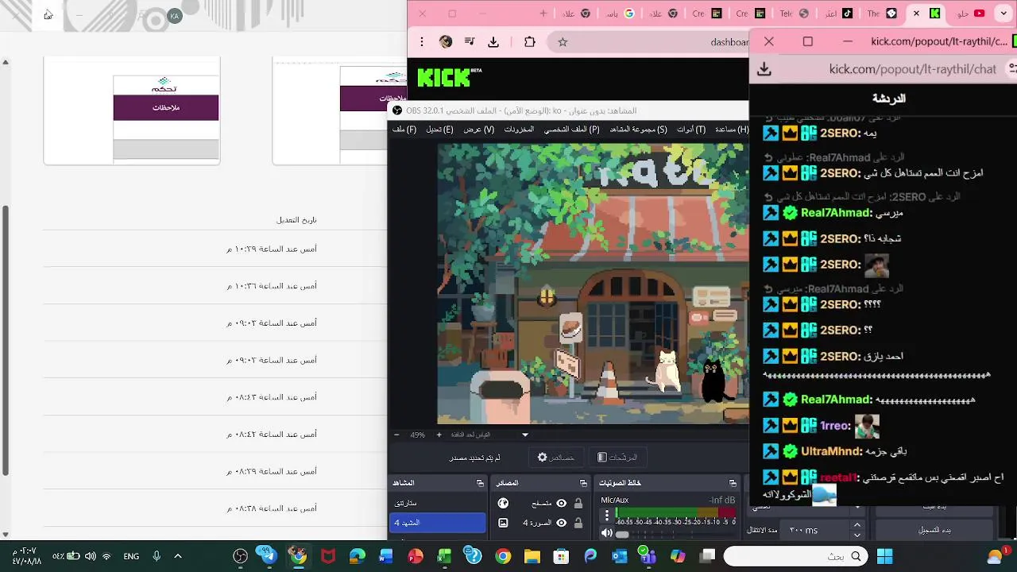1017x572 pixels.
Task: Click 2SERO username in chat message يمه
Action: coord(841,133)
